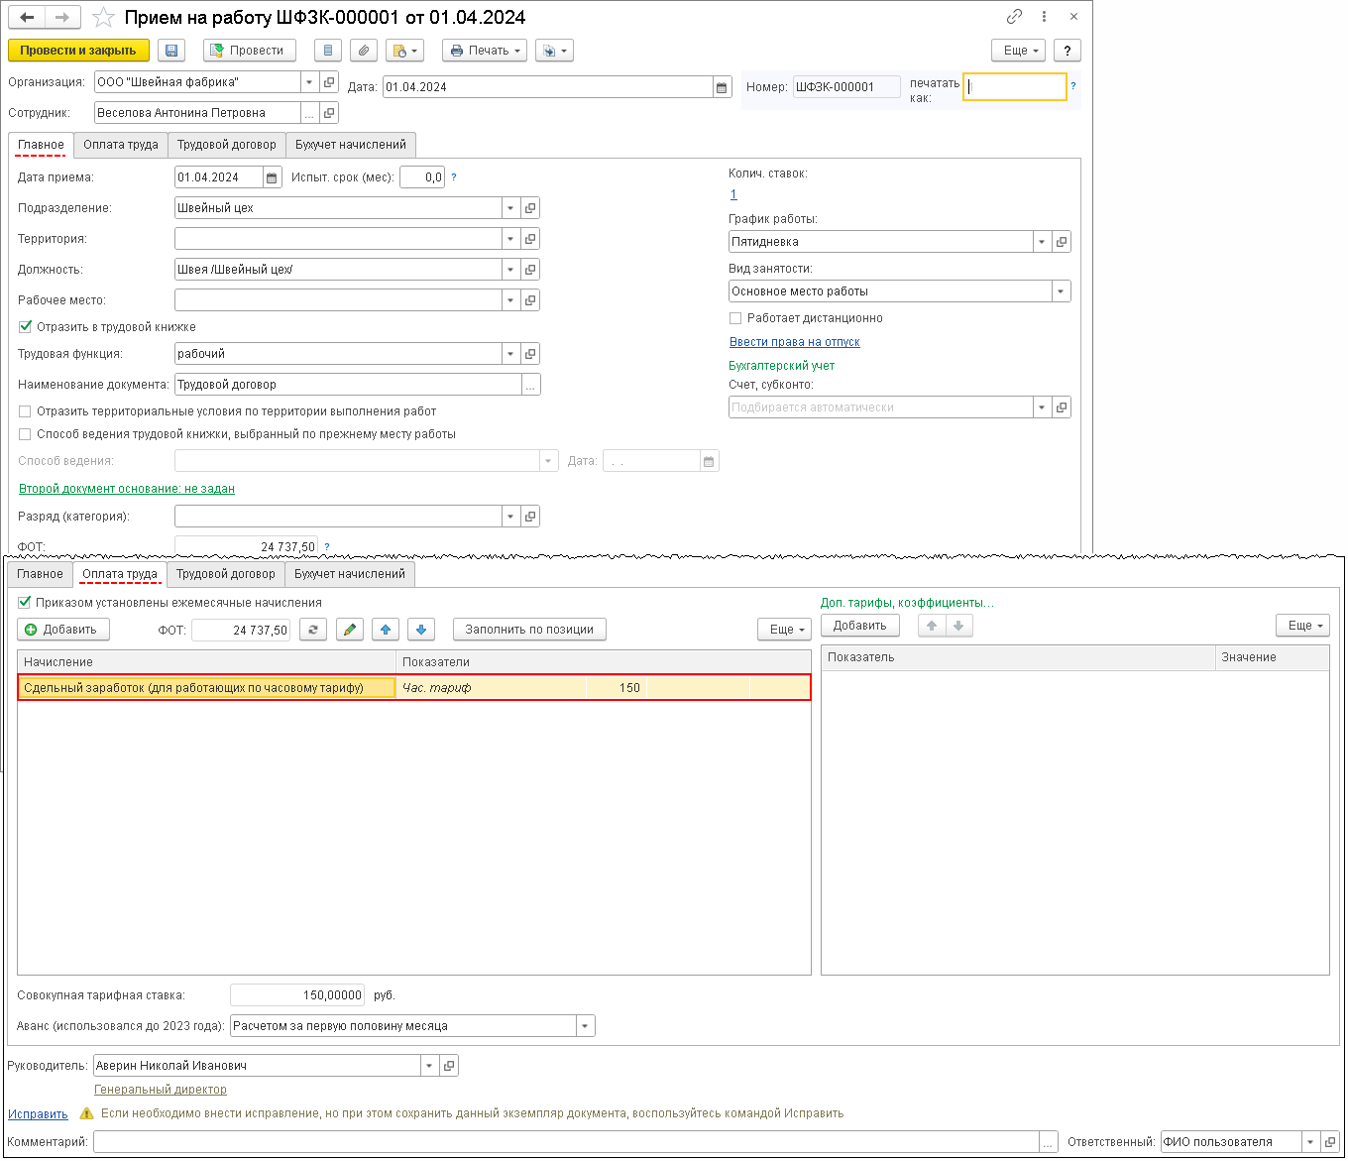Expand the Организация dropdown list
The height and width of the screenshot is (1161, 1348).
pos(309,82)
